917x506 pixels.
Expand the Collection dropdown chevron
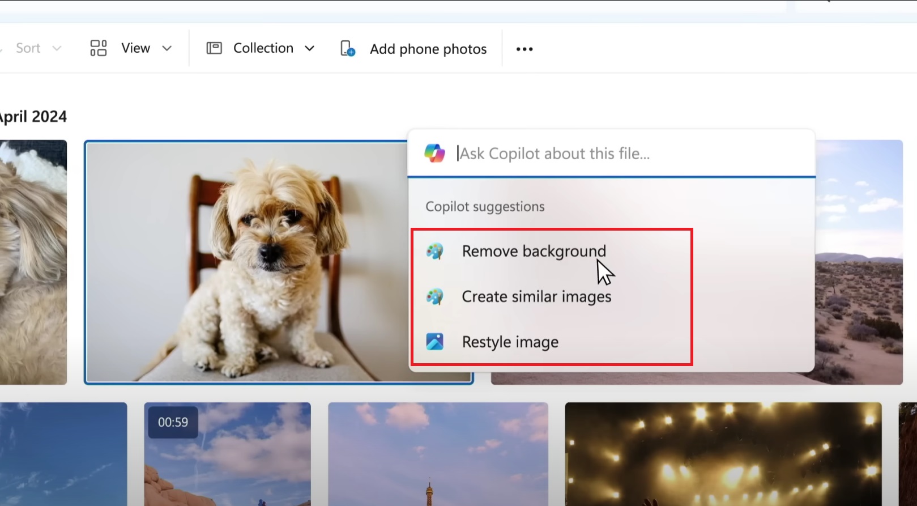(x=309, y=49)
